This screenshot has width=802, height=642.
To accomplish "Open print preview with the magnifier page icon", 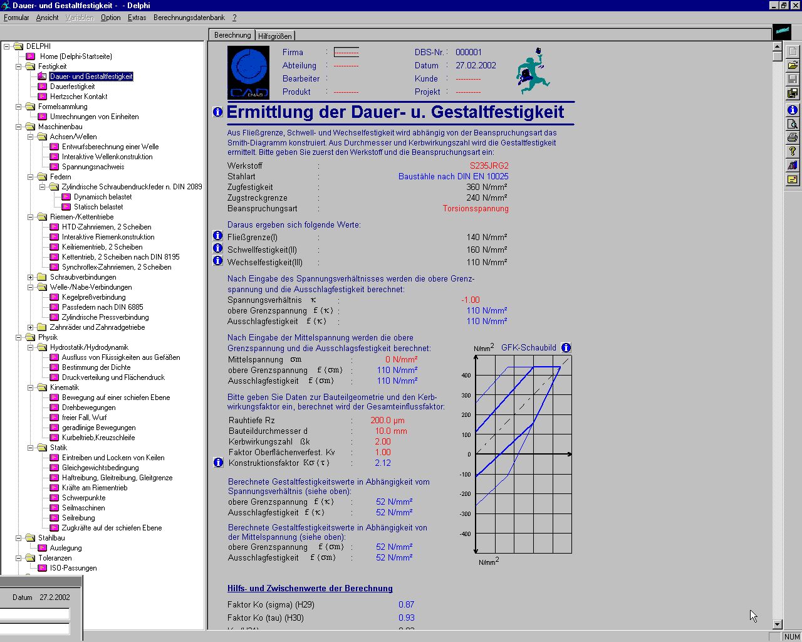I will (793, 124).
